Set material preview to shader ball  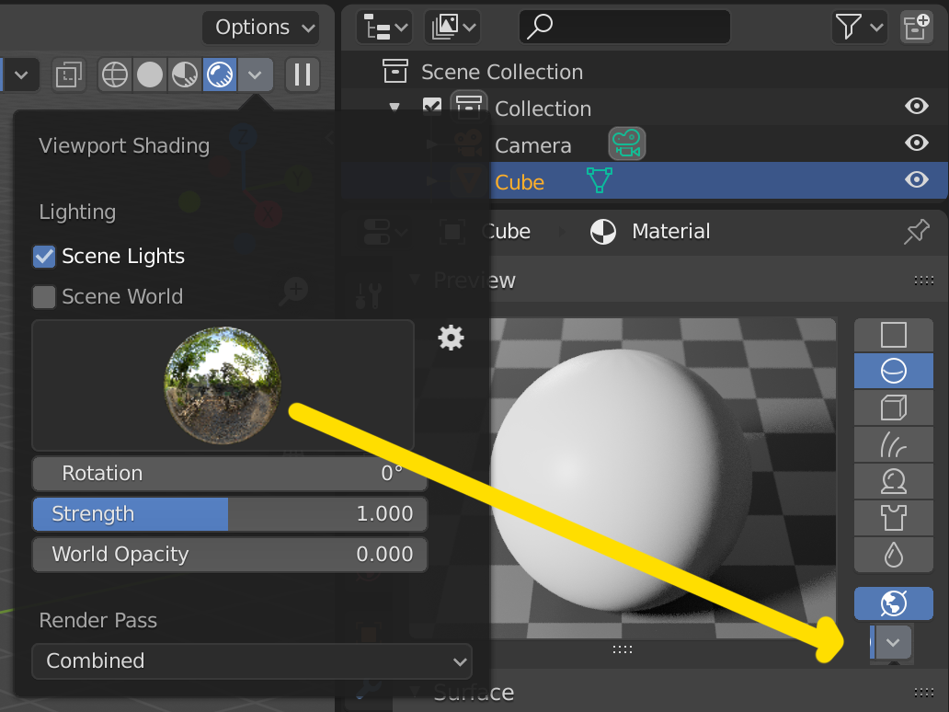[893, 481]
